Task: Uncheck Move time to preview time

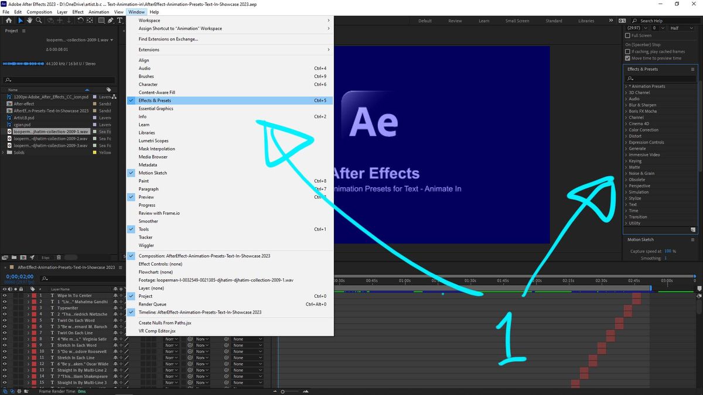Action: pos(628,58)
